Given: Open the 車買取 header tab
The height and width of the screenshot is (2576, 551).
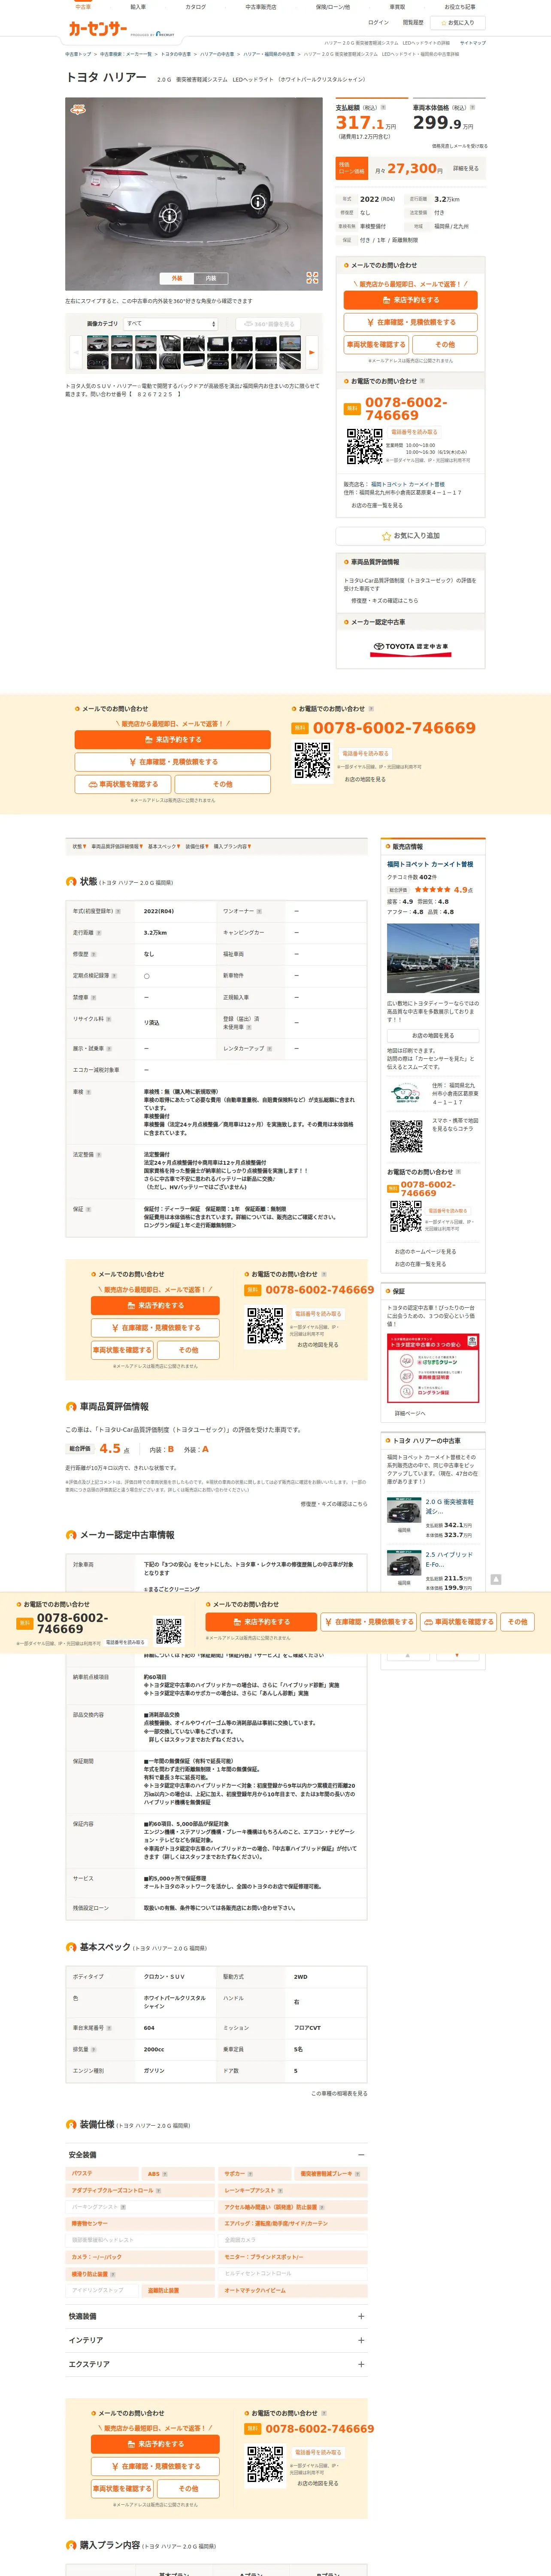Looking at the screenshot, I should coord(397,7).
